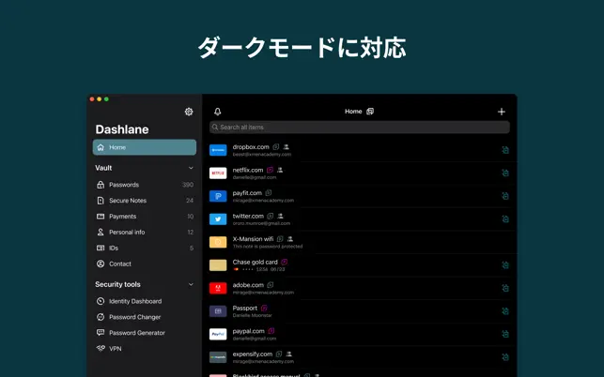Click the sharing person icon beside twitter.com
The image size is (604, 377).
tap(281, 217)
